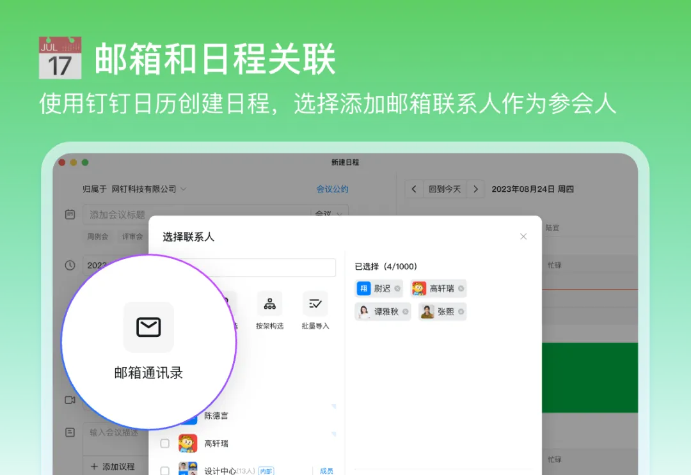Click the green busy block in schedule
691x475 pixels.
590,378
